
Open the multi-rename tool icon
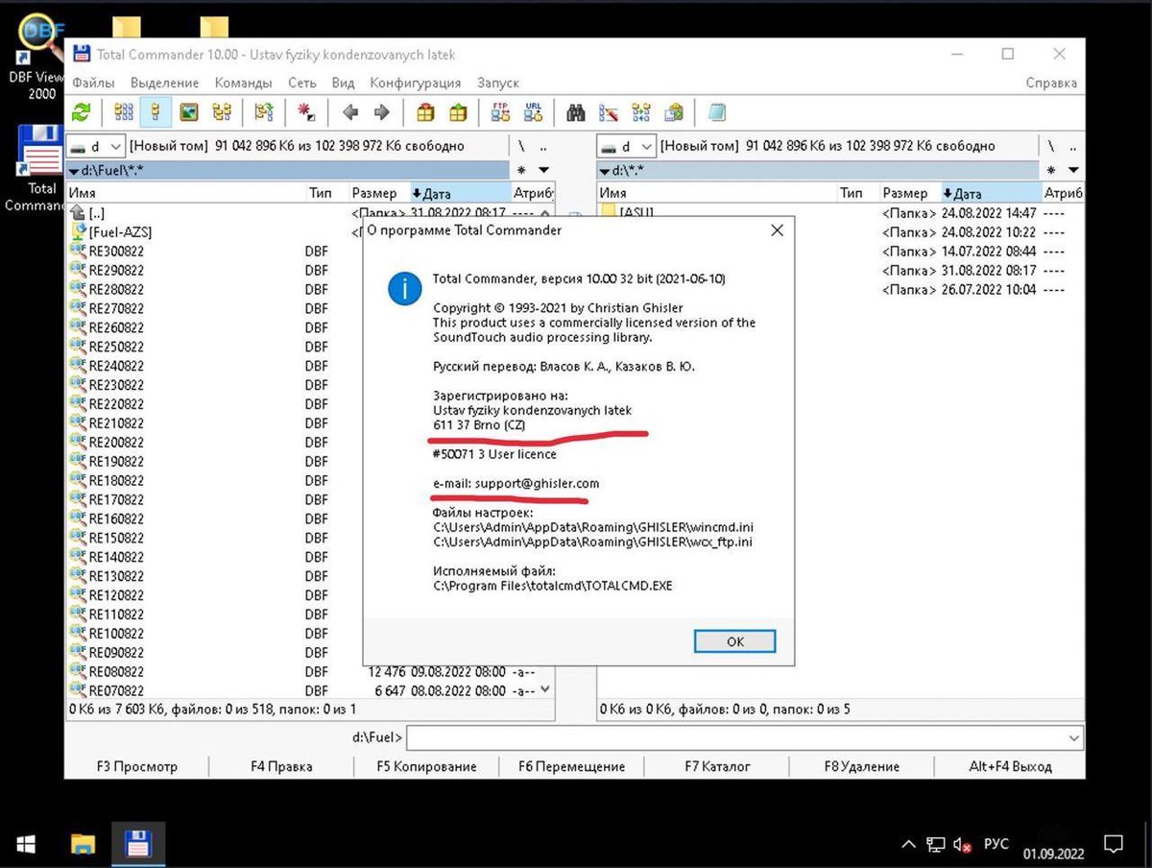[609, 112]
